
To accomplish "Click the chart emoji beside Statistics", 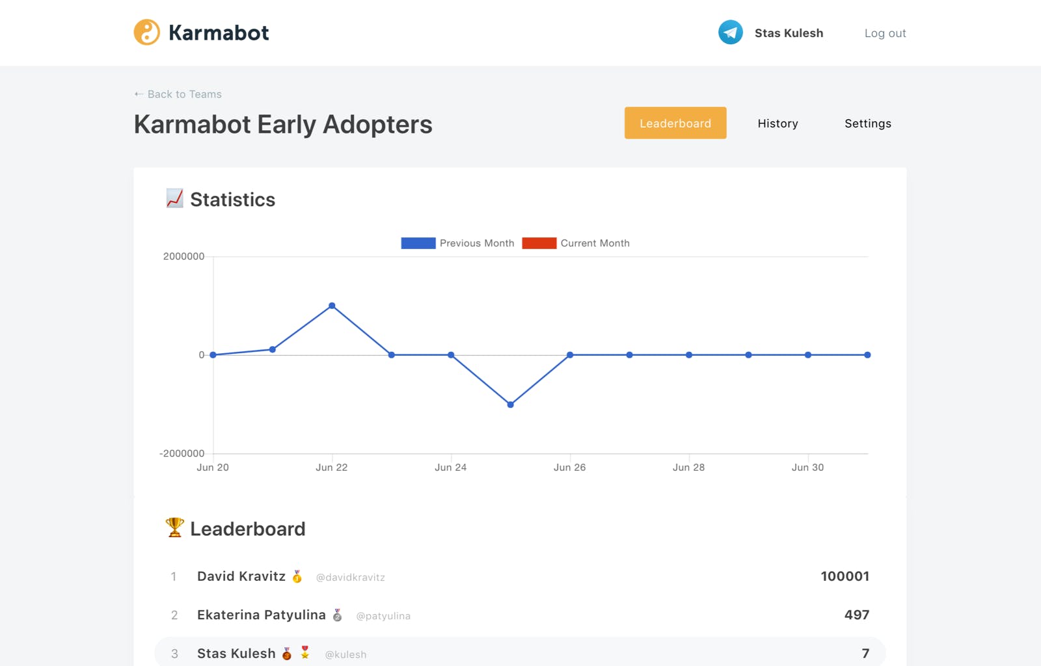I will pyautogui.click(x=174, y=198).
